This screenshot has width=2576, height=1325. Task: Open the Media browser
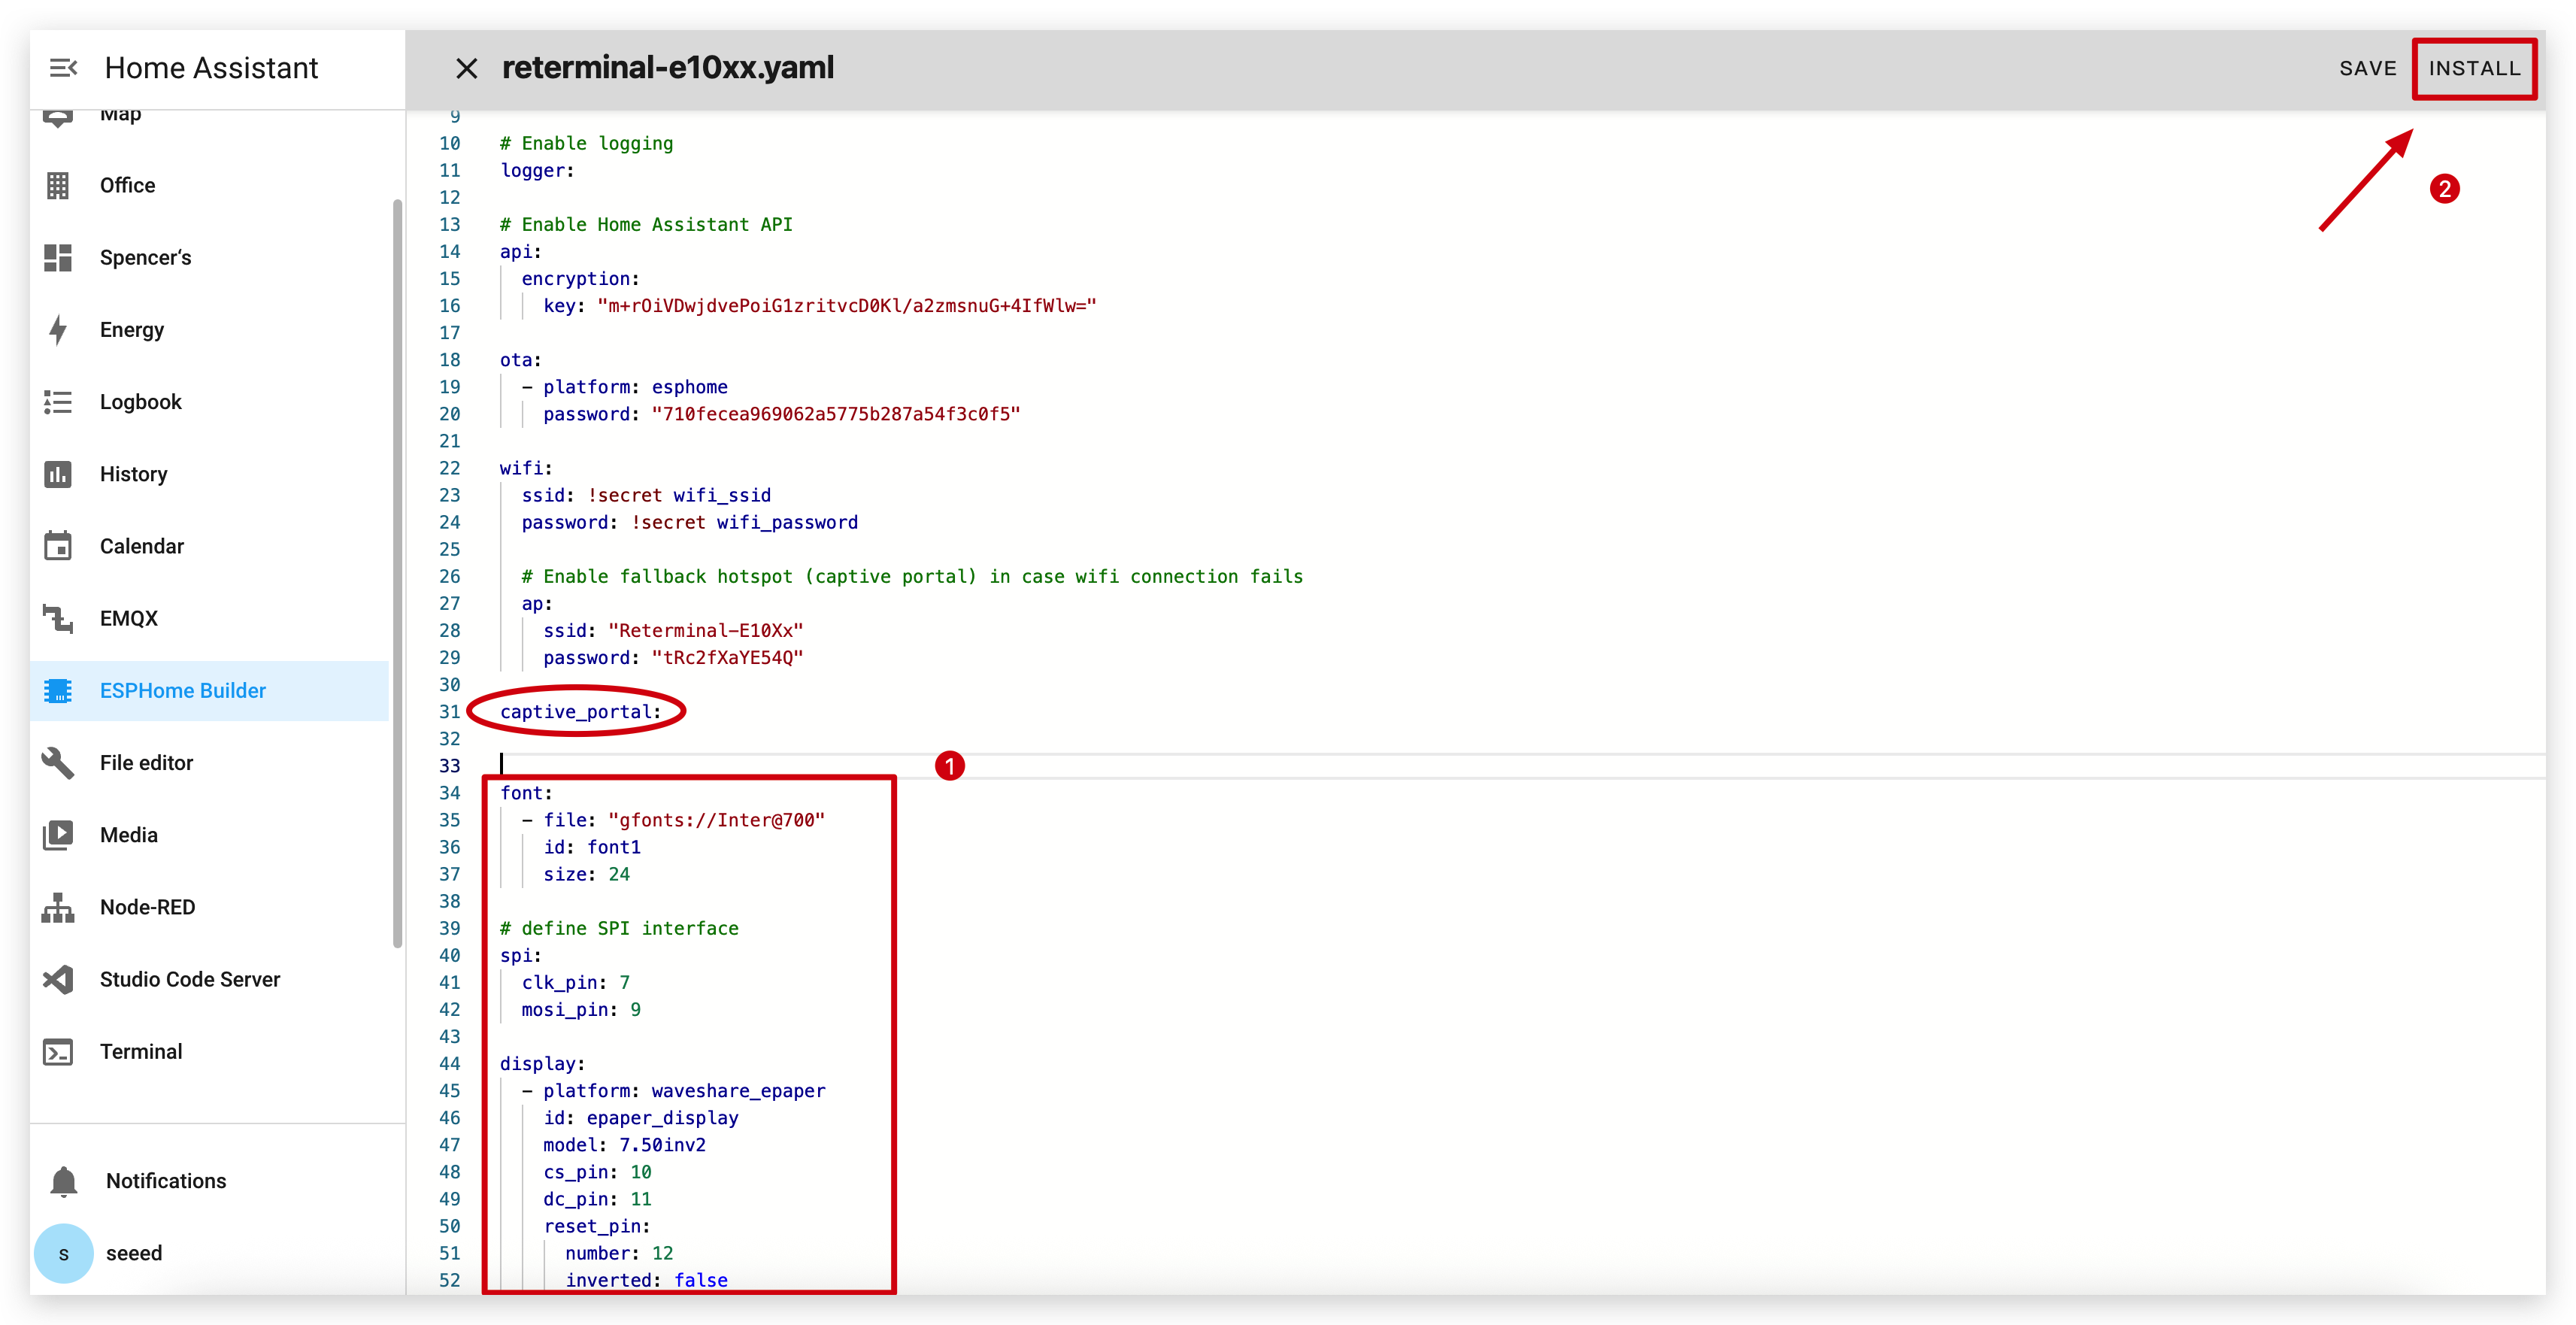click(x=209, y=835)
